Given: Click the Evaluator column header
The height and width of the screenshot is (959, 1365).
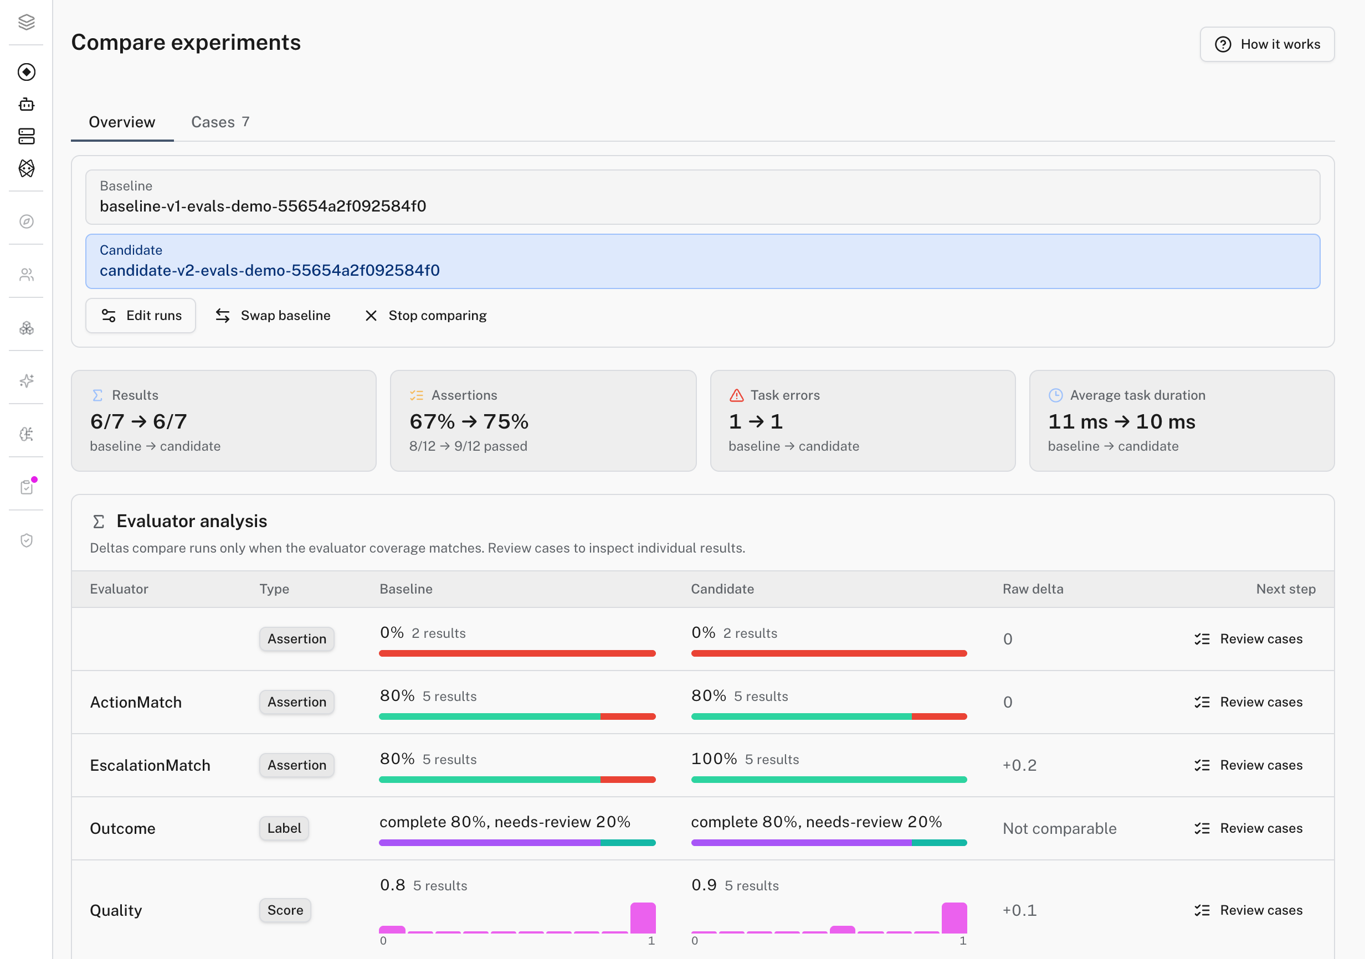Looking at the screenshot, I should [x=119, y=589].
